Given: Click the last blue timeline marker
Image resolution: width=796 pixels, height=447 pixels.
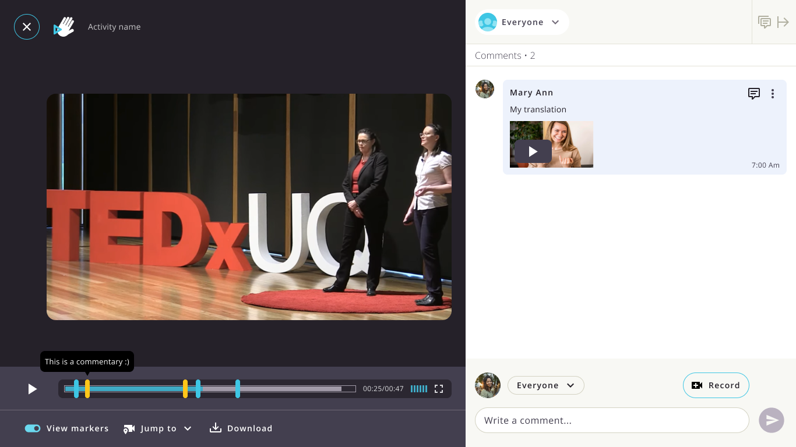Looking at the screenshot, I should (238, 389).
